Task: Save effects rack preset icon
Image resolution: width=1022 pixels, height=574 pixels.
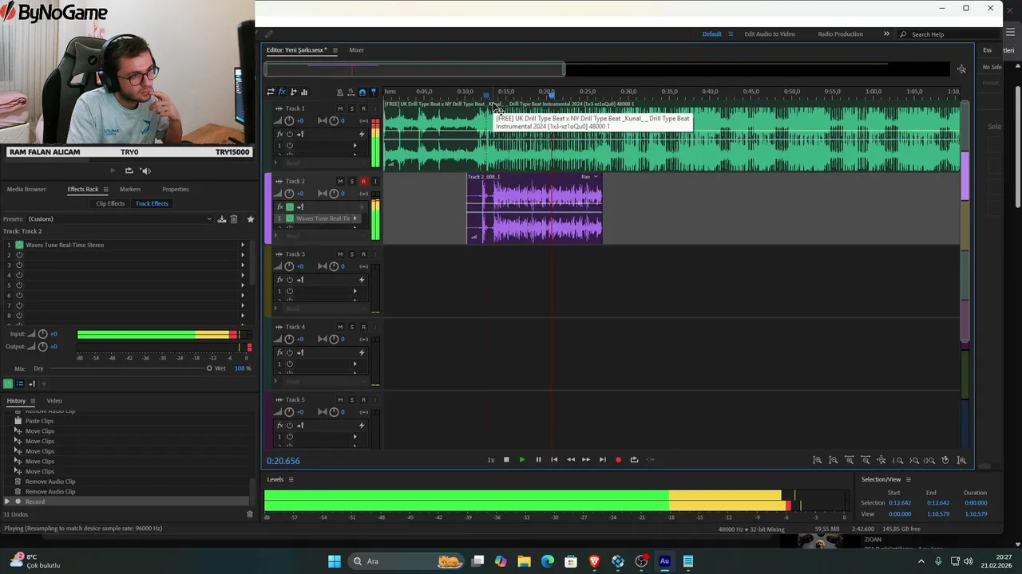Action: point(222,219)
